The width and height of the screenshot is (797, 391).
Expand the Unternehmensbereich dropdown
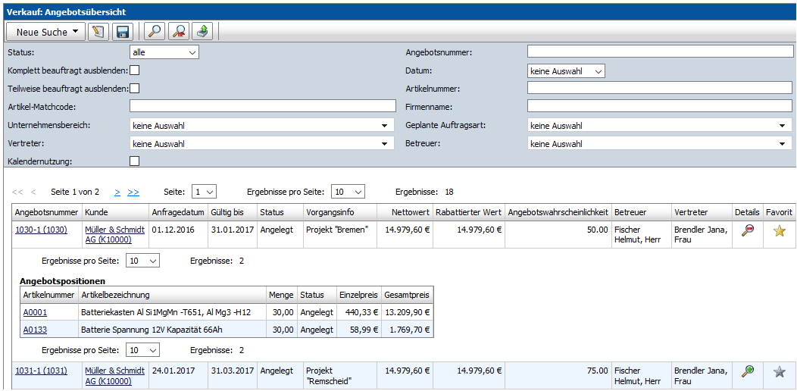pos(261,125)
